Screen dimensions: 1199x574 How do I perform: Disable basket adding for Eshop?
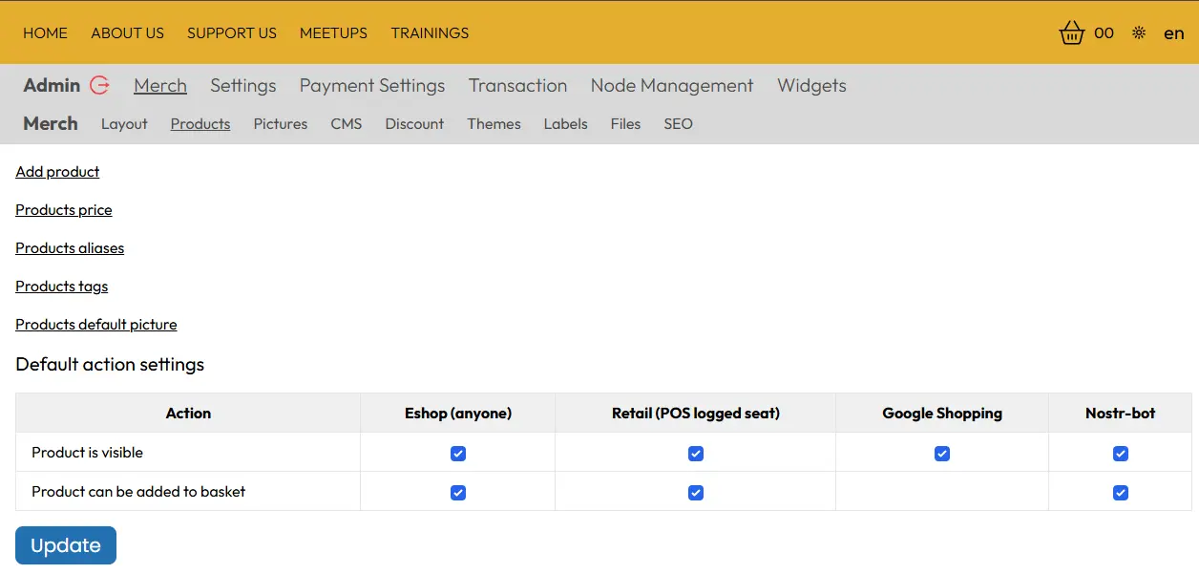(458, 492)
